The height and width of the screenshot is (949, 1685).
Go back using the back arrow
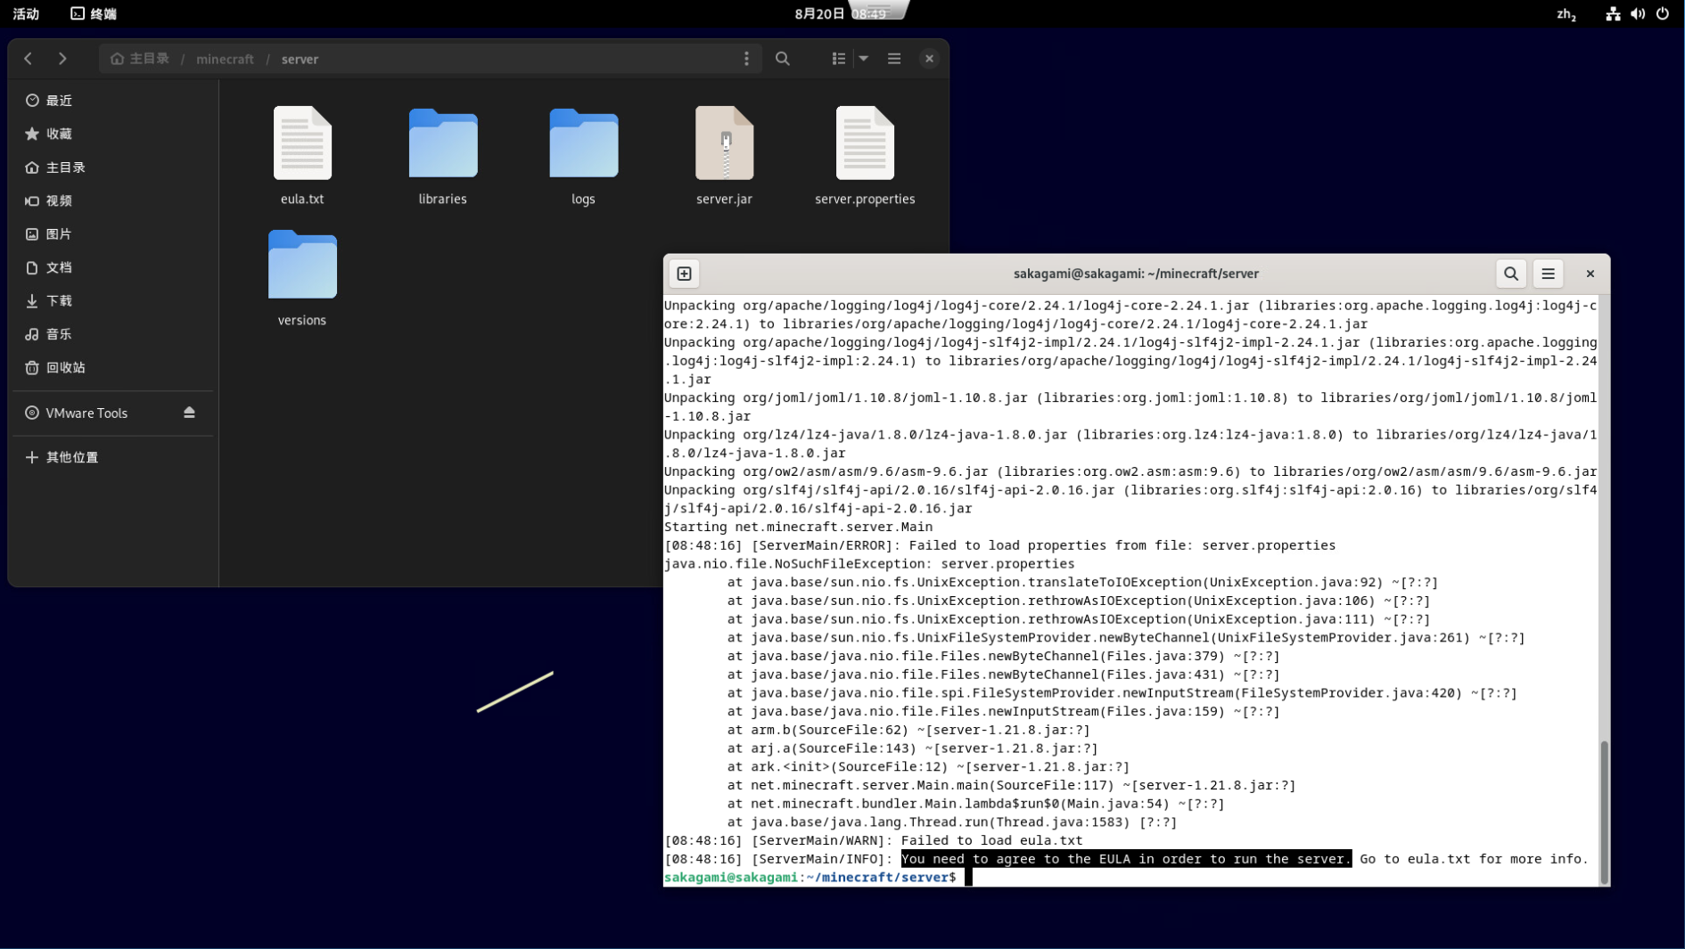click(29, 59)
